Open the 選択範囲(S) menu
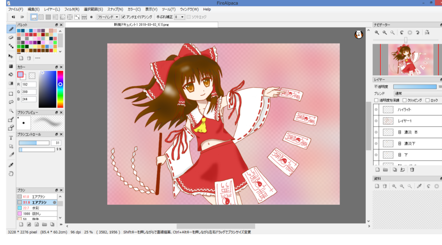 pos(93,9)
